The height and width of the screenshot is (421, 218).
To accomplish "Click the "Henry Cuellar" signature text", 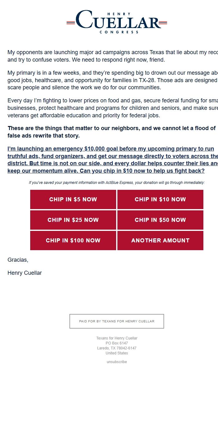I will click(x=25, y=273).
